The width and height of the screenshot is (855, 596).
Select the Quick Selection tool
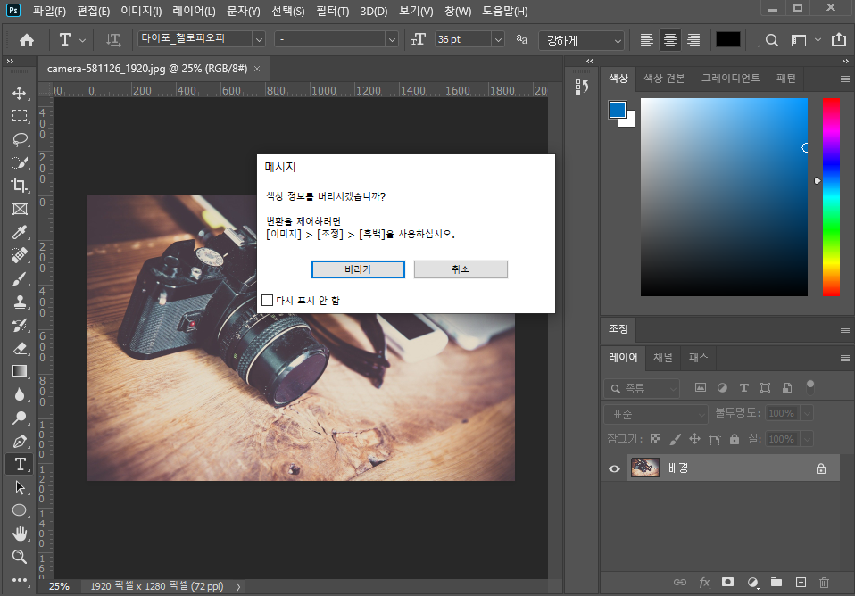click(x=20, y=162)
